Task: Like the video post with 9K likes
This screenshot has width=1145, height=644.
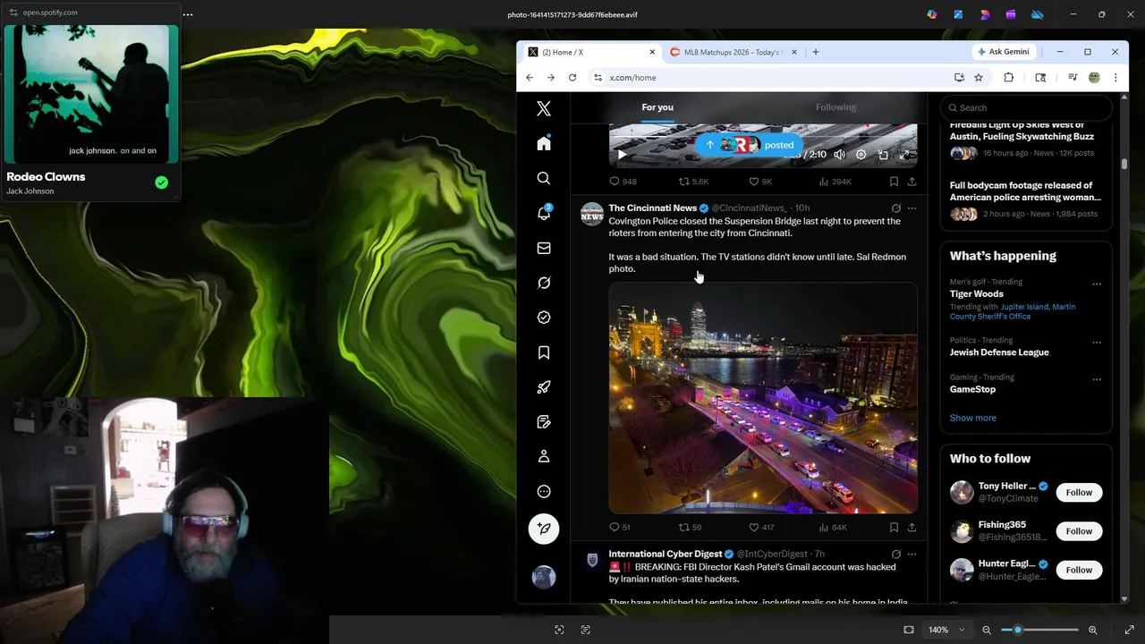Action: point(754,182)
